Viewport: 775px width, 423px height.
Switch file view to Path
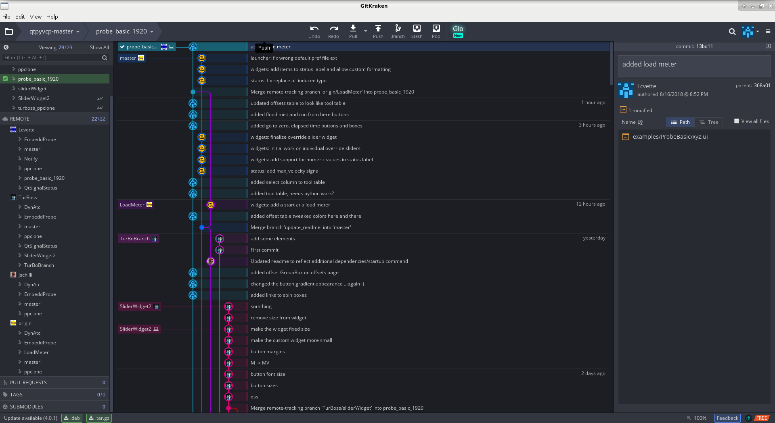click(x=680, y=122)
